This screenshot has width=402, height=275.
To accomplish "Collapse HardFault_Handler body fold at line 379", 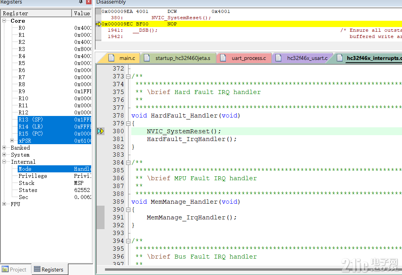I will [128, 123].
